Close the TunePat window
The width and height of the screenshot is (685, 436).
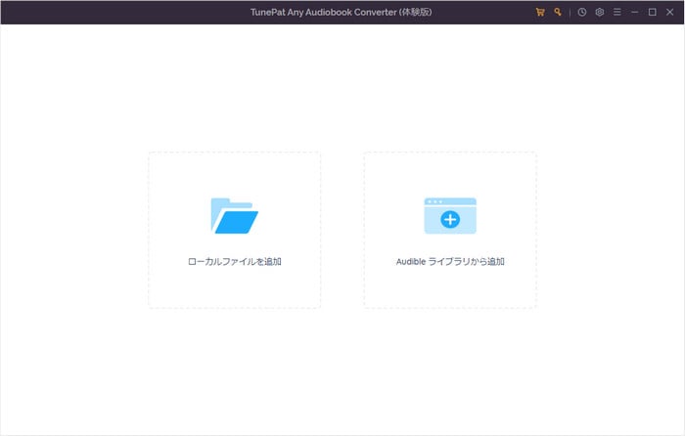tap(669, 13)
